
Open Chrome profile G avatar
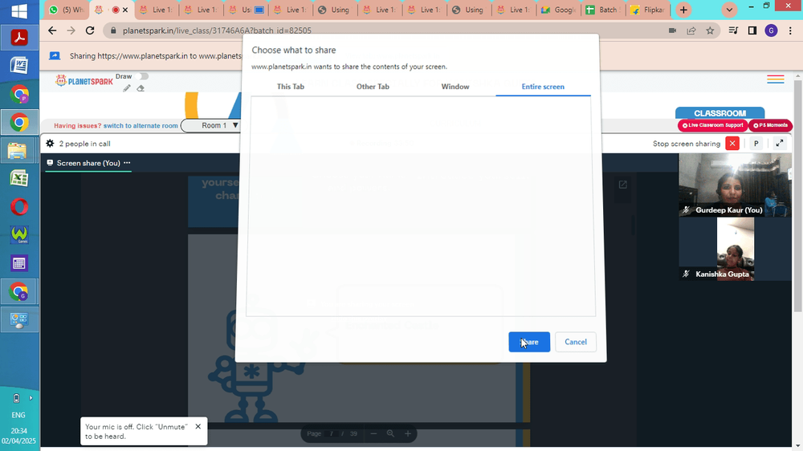(x=771, y=30)
